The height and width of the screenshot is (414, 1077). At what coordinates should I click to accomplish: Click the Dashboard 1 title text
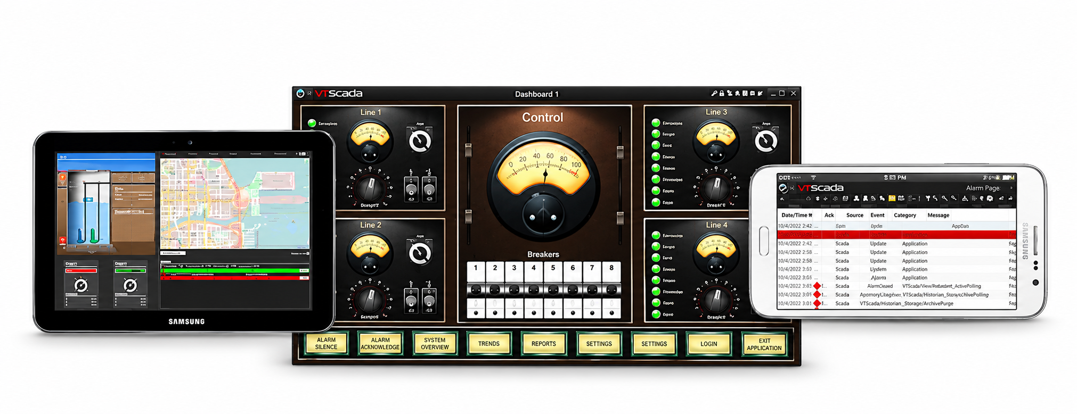(x=536, y=94)
